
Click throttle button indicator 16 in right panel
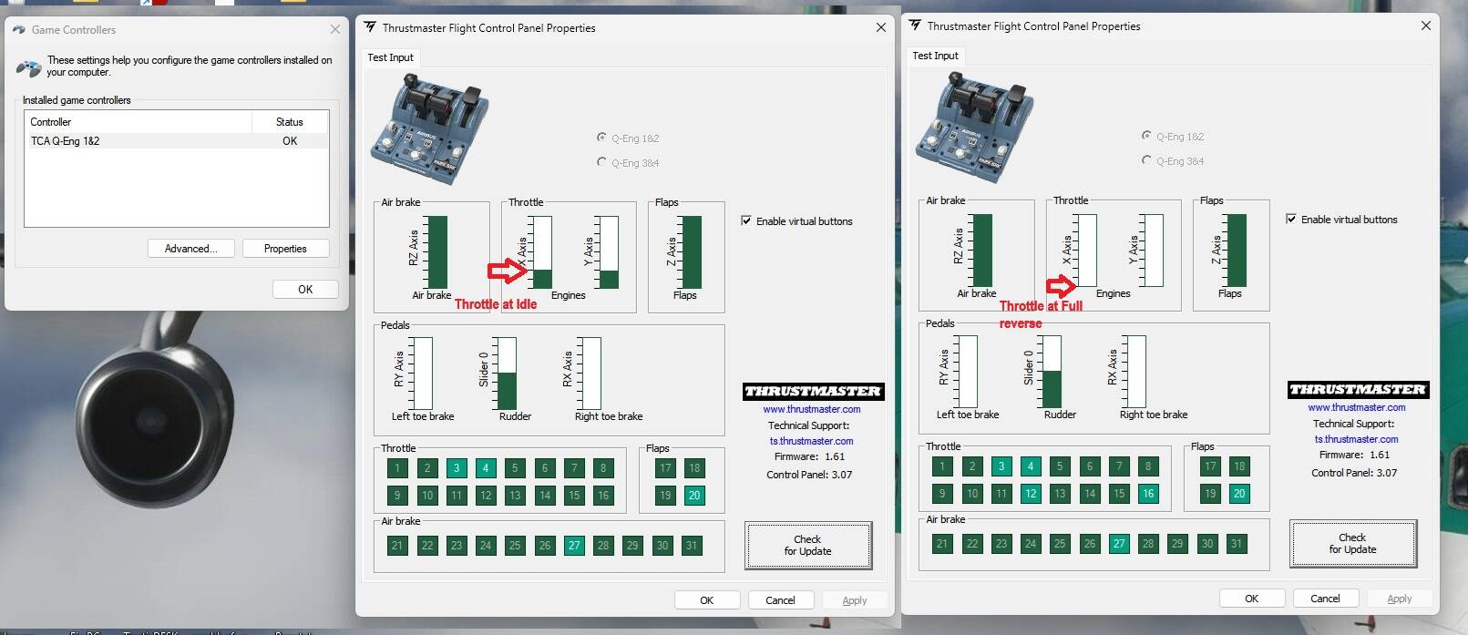coord(1148,494)
